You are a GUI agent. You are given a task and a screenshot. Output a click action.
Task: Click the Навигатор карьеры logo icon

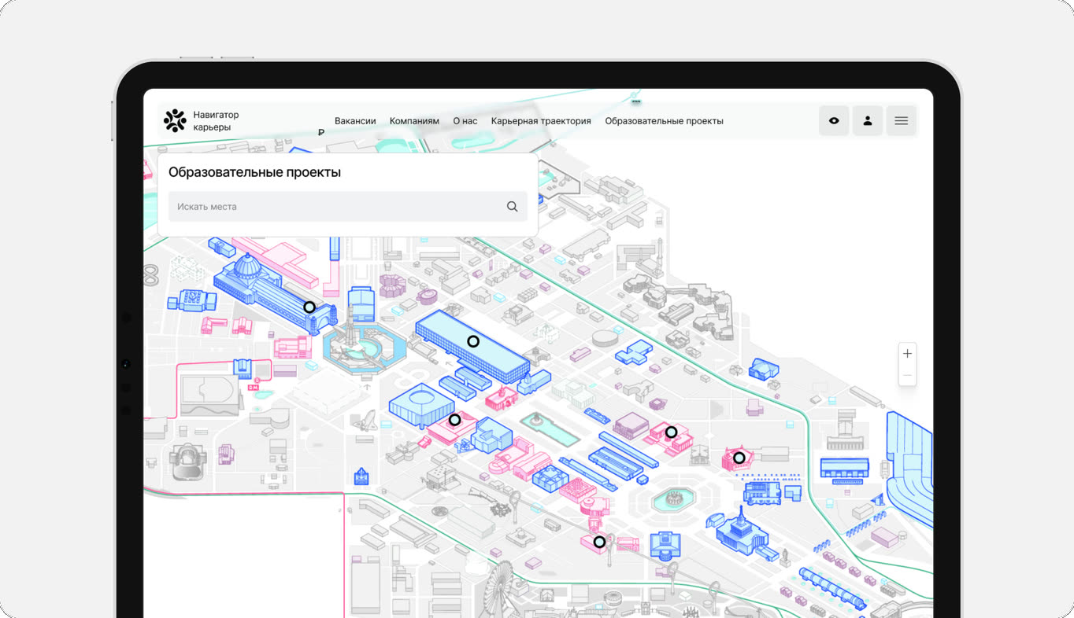pyautogui.click(x=175, y=120)
